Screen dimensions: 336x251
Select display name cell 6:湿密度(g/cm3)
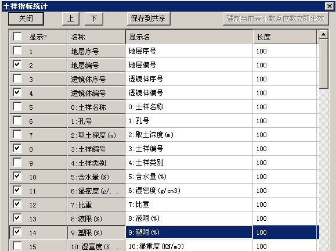(189, 191)
